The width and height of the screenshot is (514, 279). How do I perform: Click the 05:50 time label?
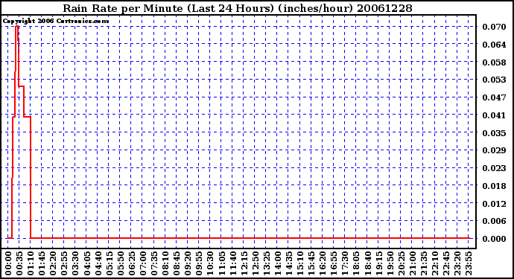coord(120,263)
